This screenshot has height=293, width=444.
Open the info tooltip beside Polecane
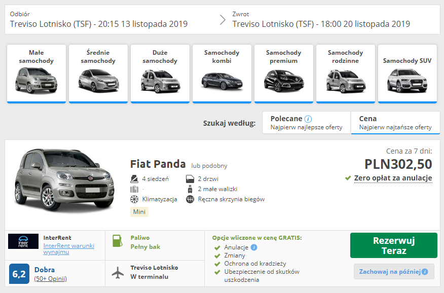(x=309, y=118)
